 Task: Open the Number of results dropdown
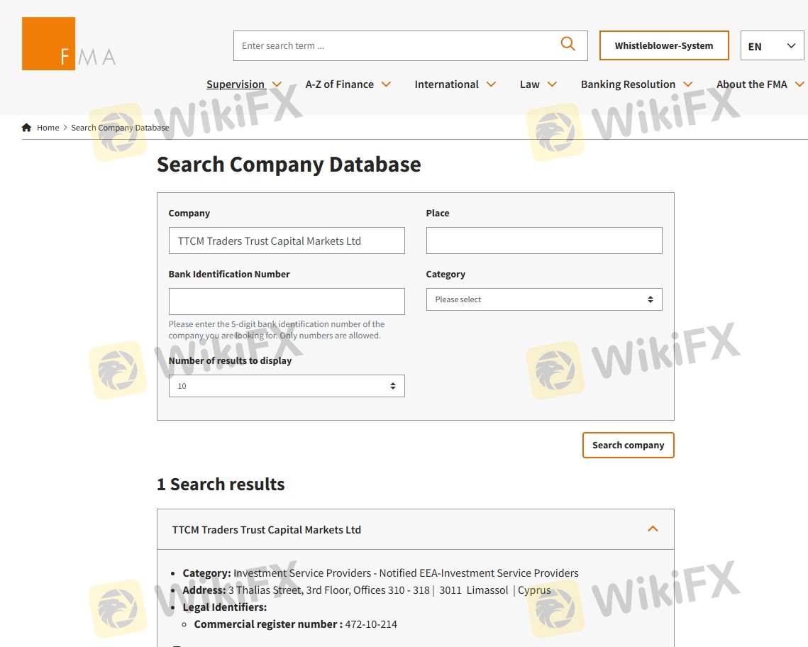point(287,386)
